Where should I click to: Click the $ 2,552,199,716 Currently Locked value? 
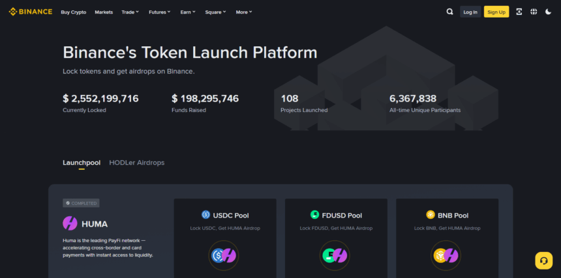[100, 98]
